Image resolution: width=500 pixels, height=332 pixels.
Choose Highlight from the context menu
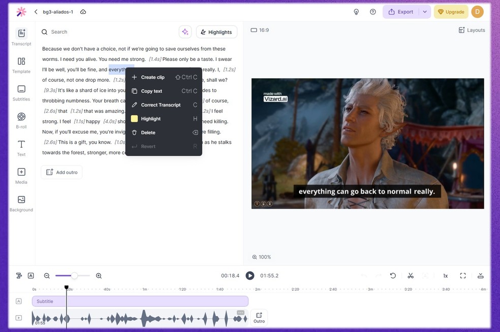164,119
